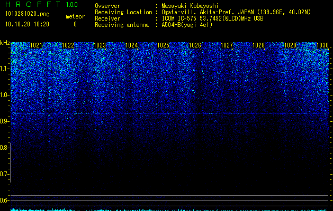The width and height of the screenshot is (333, 211).
Task: Click the 1028 time marker
Action: [258, 45]
